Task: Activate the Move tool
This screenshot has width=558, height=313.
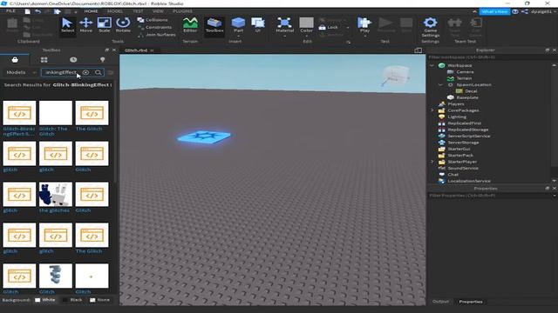Action: (85, 25)
